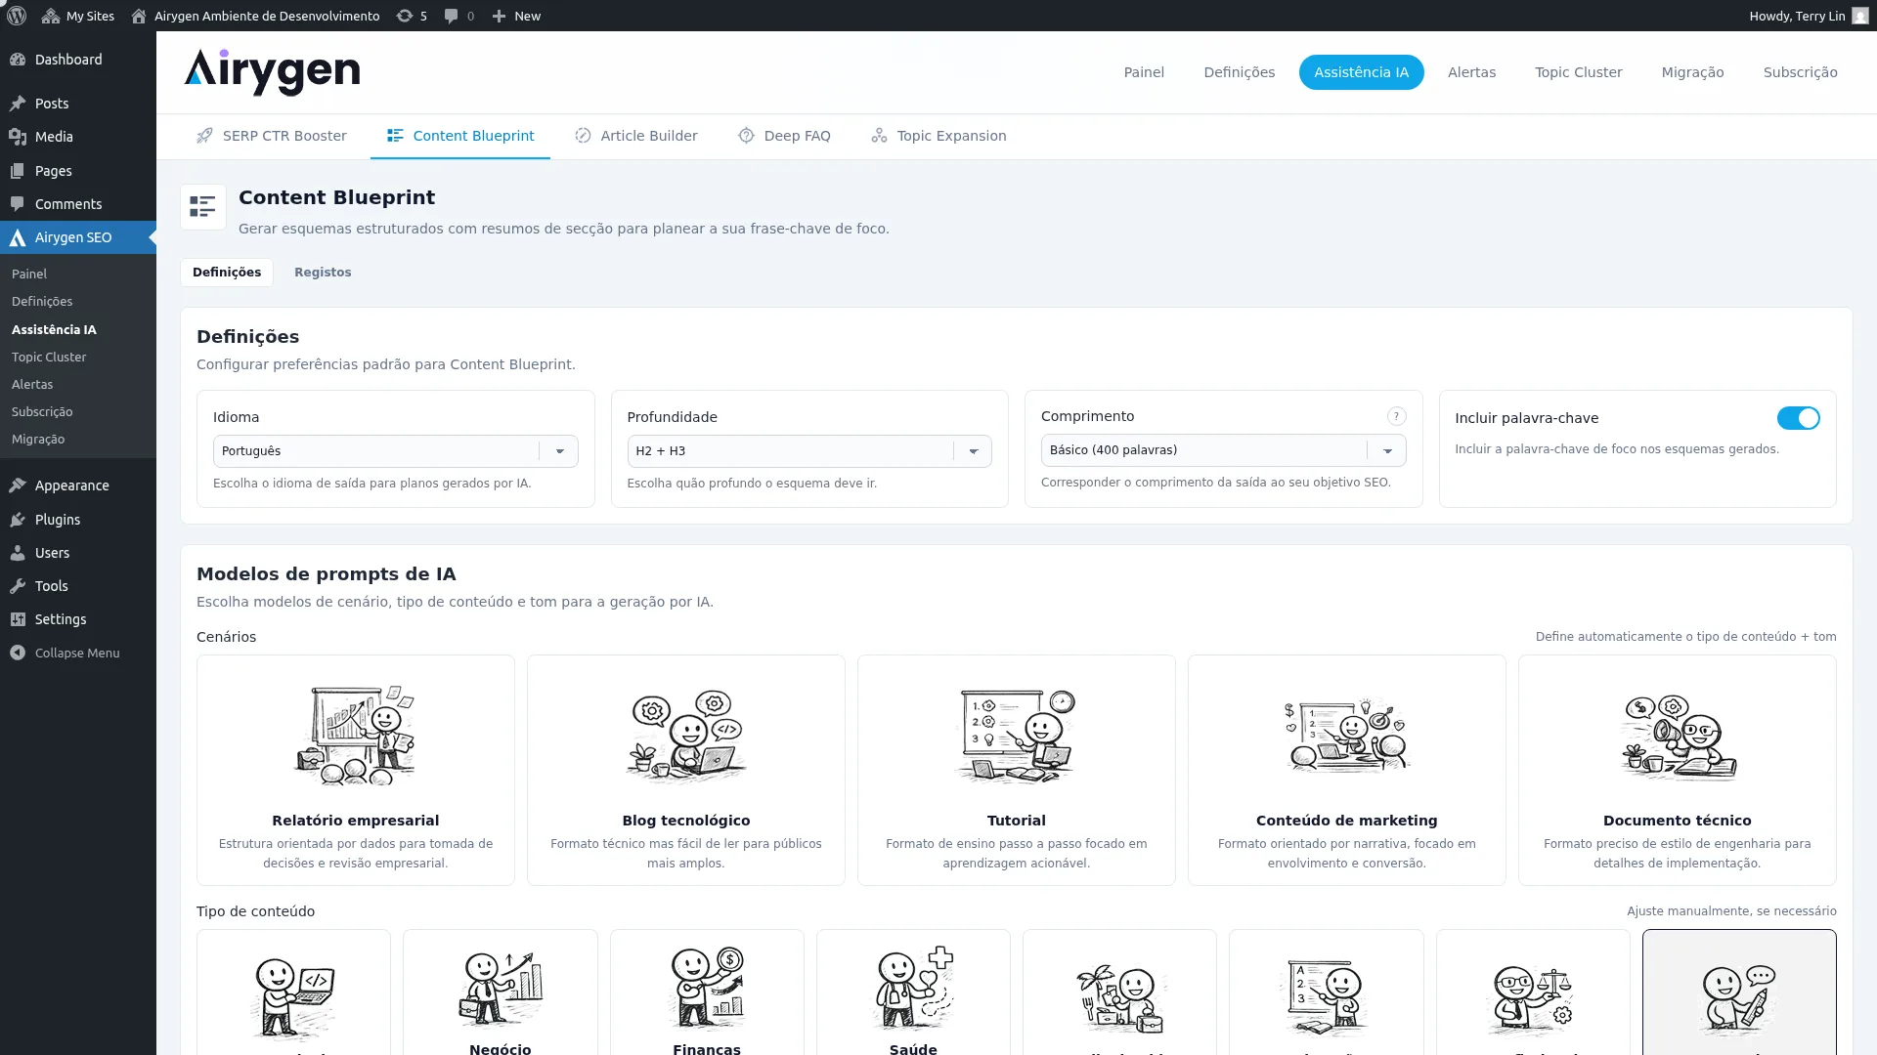The height and width of the screenshot is (1055, 1877).
Task: Select the Documento técnico scenario card
Action: [x=1678, y=770]
